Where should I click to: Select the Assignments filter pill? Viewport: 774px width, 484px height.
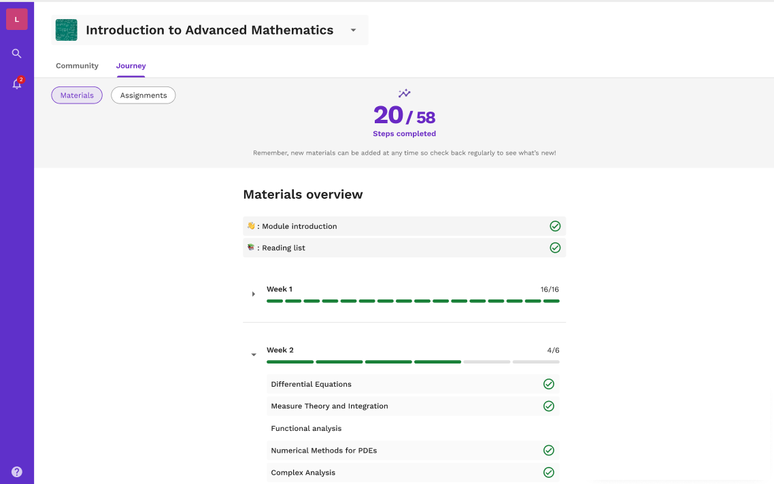(143, 95)
